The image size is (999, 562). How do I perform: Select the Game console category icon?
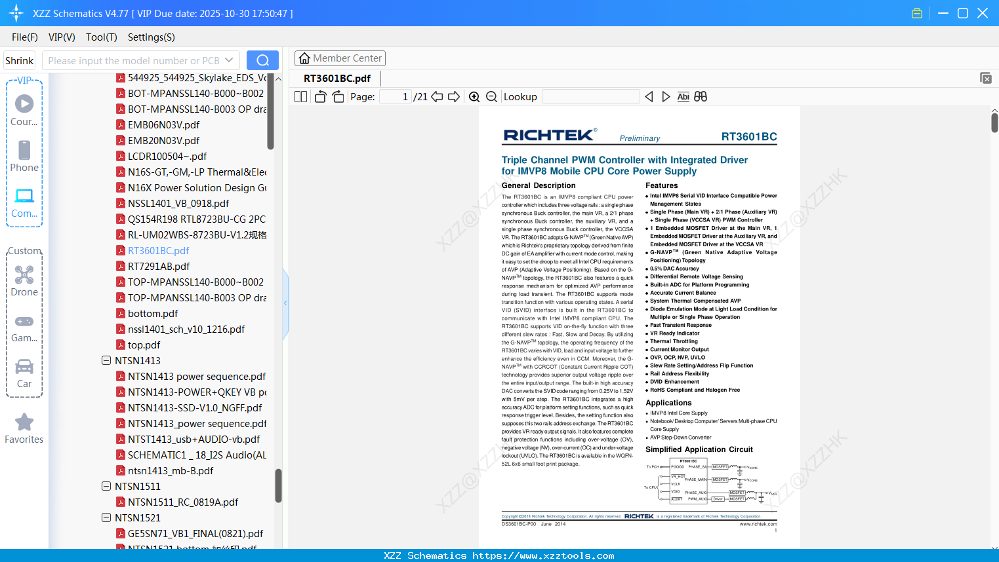click(x=24, y=328)
